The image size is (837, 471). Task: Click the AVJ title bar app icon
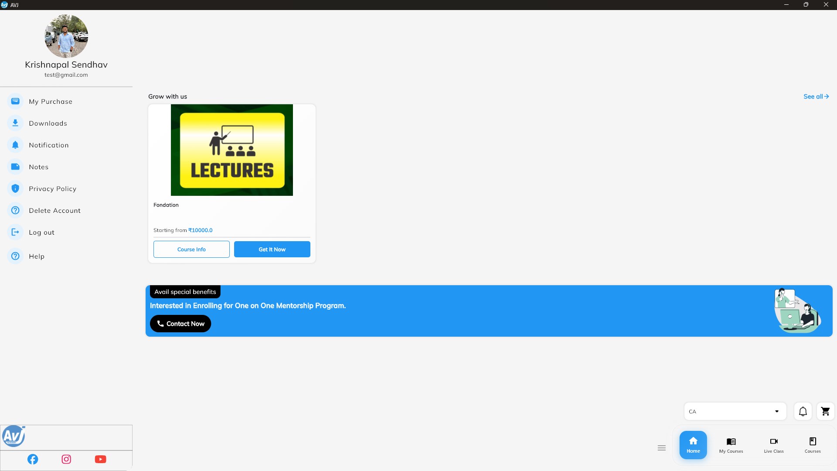[4, 5]
